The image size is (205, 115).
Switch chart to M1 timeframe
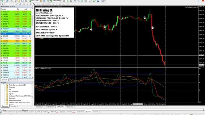point(39,4)
